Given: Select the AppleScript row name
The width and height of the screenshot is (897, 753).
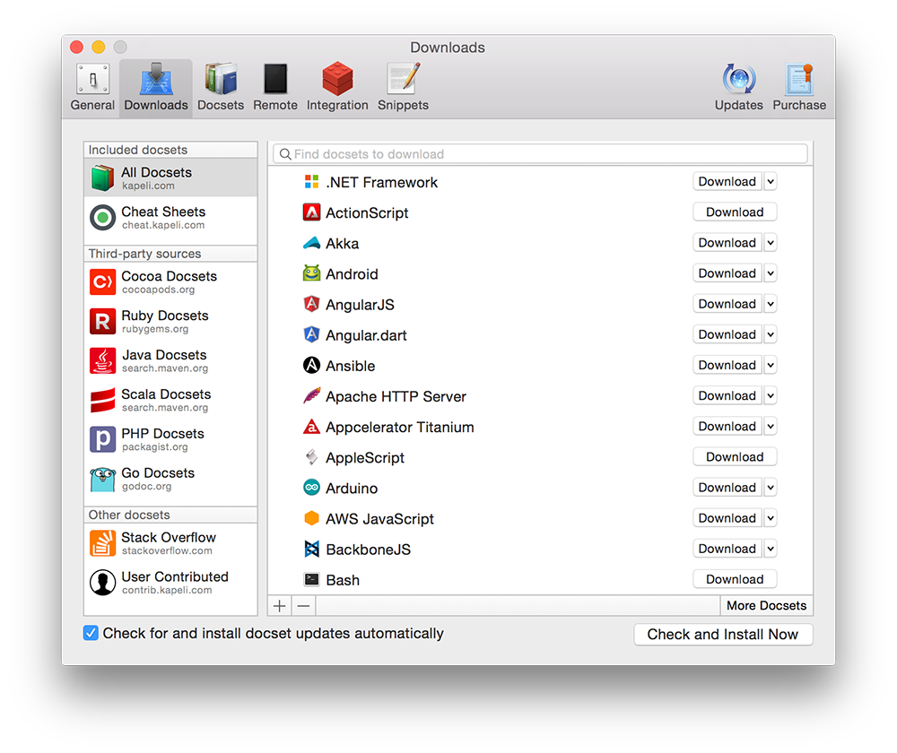Looking at the screenshot, I should [x=365, y=457].
